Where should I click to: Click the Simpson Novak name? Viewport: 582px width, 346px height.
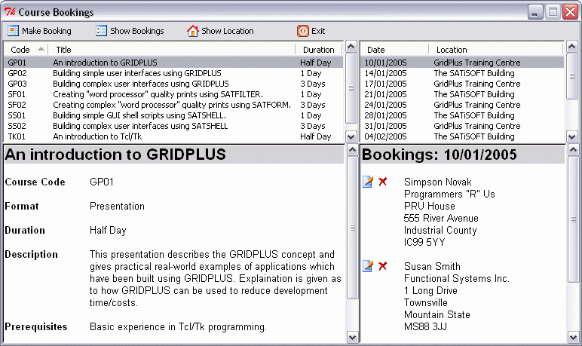pyautogui.click(x=437, y=182)
